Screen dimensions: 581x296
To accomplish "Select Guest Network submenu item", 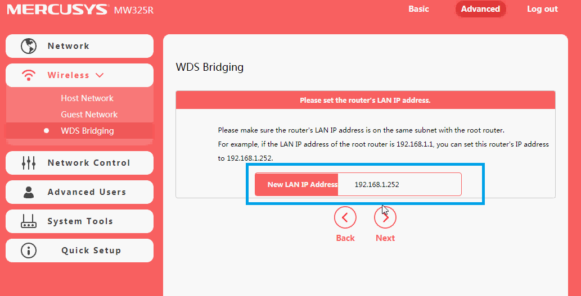I will tap(89, 115).
